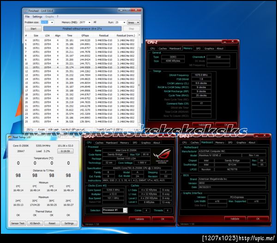This screenshot has width=277, height=243.
Task: Open Memory tab in CPU-Z Mainboard window
Action: 220,142
